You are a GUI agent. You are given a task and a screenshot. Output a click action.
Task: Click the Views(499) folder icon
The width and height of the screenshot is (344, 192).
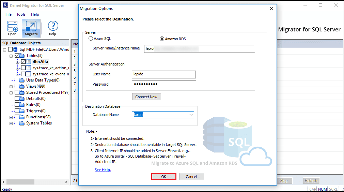pyautogui.click(x=22, y=86)
